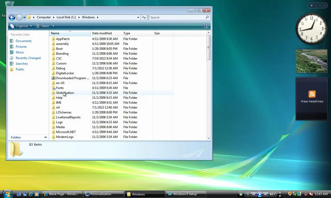Select the Microsoft.NET folder

(66, 132)
